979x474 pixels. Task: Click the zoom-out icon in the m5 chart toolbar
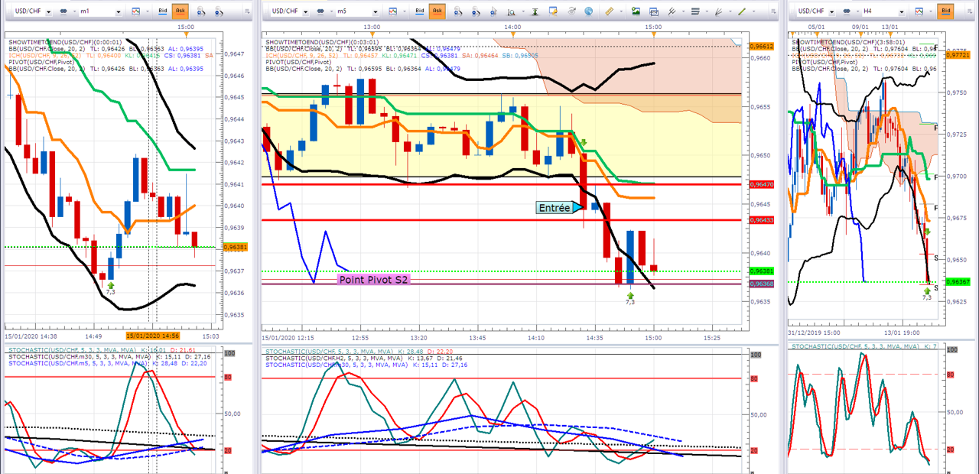click(x=476, y=11)
